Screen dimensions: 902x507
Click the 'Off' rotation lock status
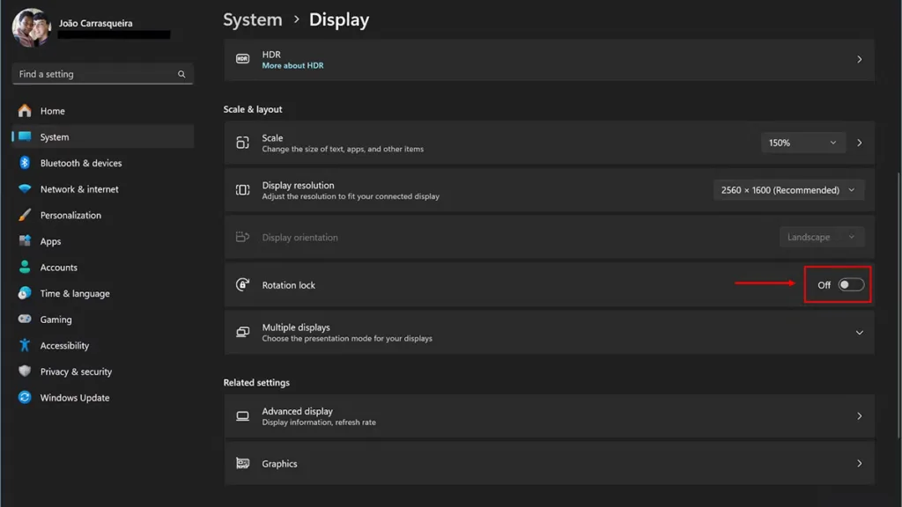(x=824, y=284)
